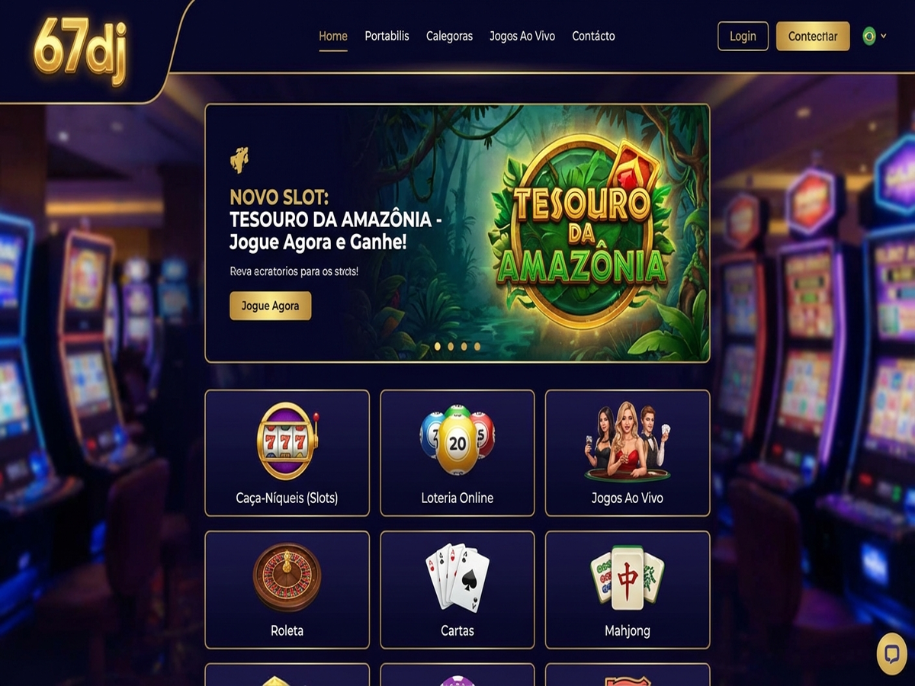Click the Tesouro da Amazônia banner artwork
915x686 pixels.
tap(583, 232)
